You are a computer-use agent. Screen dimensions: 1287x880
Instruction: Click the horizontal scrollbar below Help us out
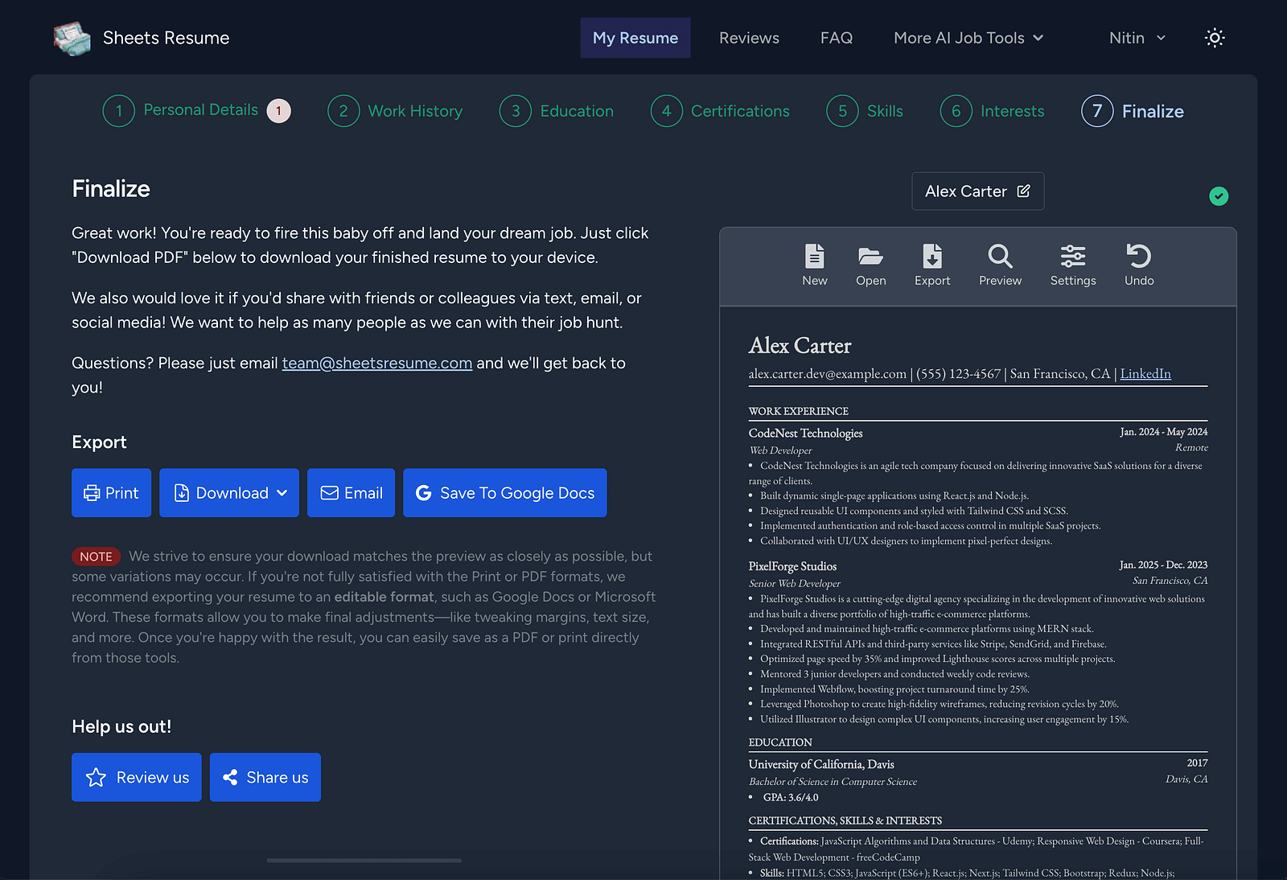(x=364, y=860)
